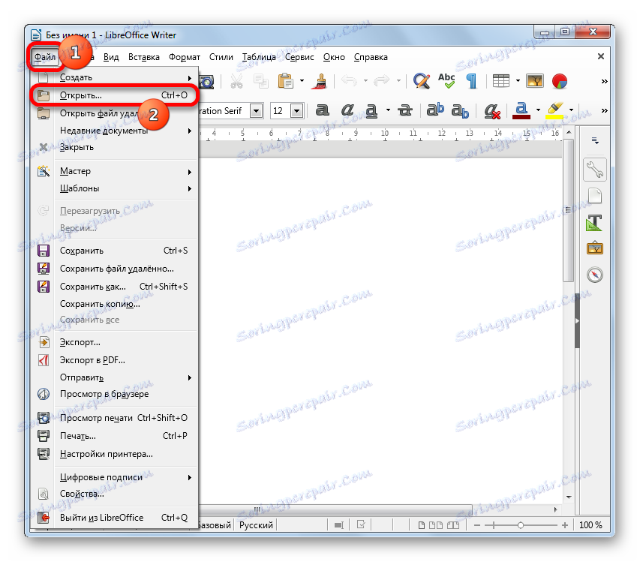This screenshot has height=562, width=640.
Task: Toggle insert mode in status bar
Action: tap(339, 525)
